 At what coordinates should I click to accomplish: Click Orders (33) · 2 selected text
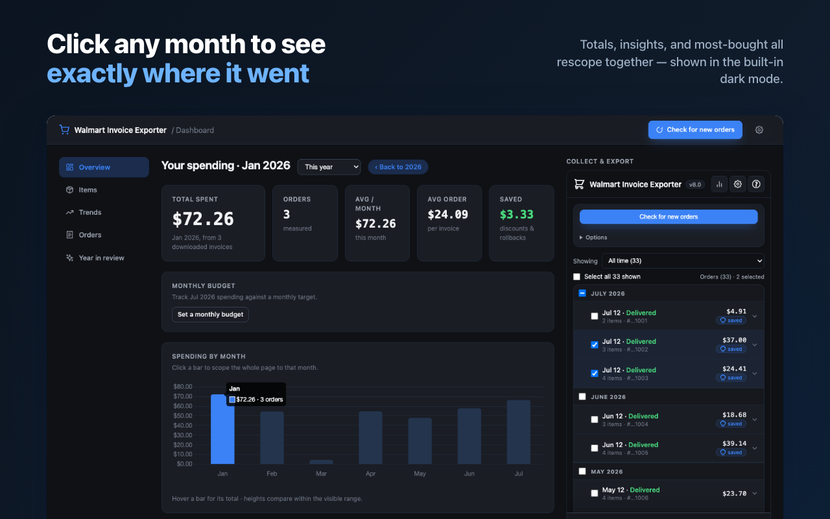732,277
